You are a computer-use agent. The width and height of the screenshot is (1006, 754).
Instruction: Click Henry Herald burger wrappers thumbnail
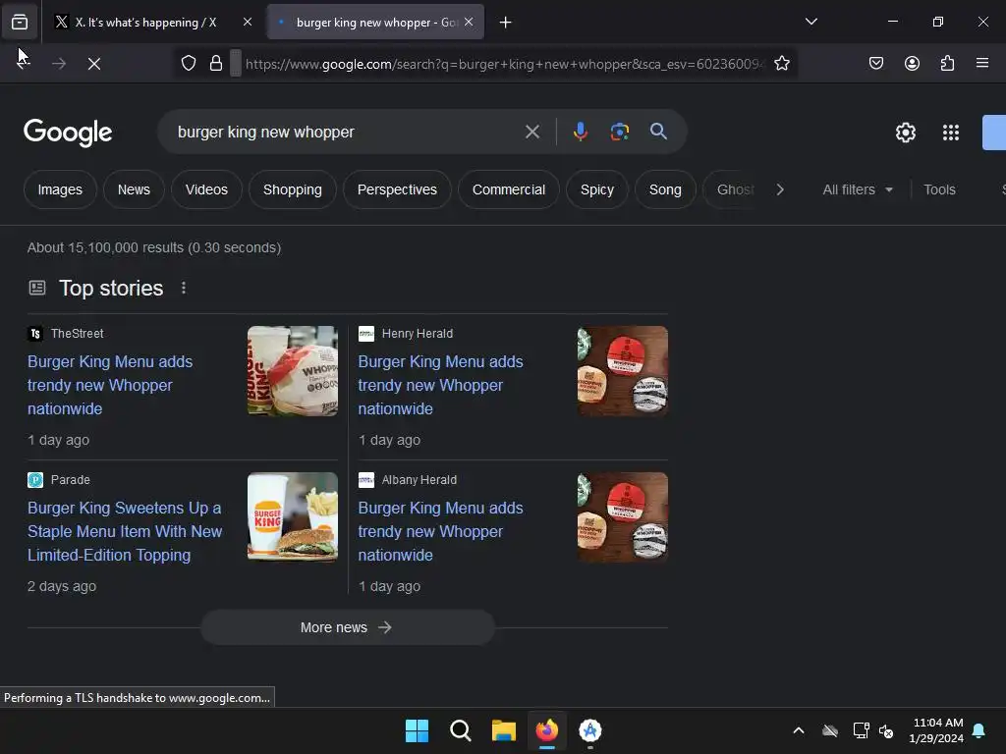click(623, 370)
